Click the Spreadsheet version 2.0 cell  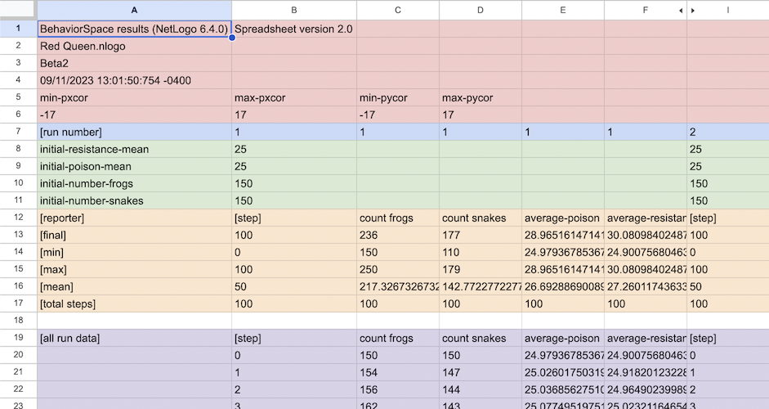point(293,29)
